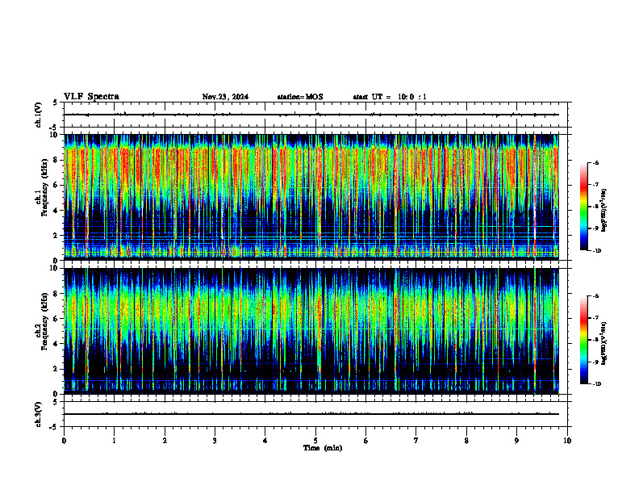Click the "ch.1(V)" waveform axis label
Image resolution: width=639 pixels, height=494 pixels.
pos(38,115)
